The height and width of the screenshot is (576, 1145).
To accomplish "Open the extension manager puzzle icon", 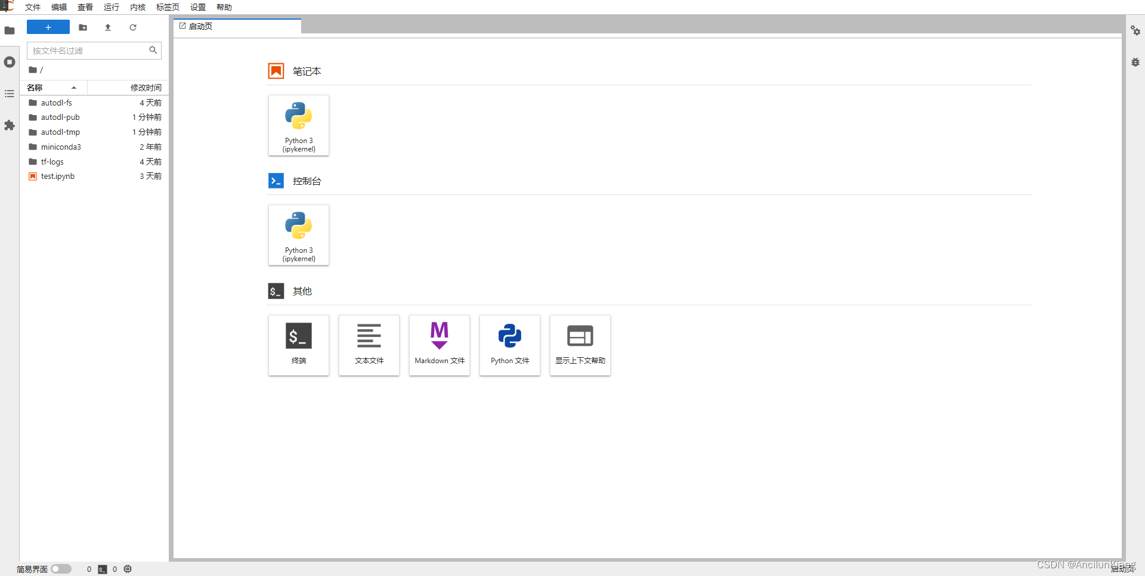I will pyautogui.click(x=10, y=125).
